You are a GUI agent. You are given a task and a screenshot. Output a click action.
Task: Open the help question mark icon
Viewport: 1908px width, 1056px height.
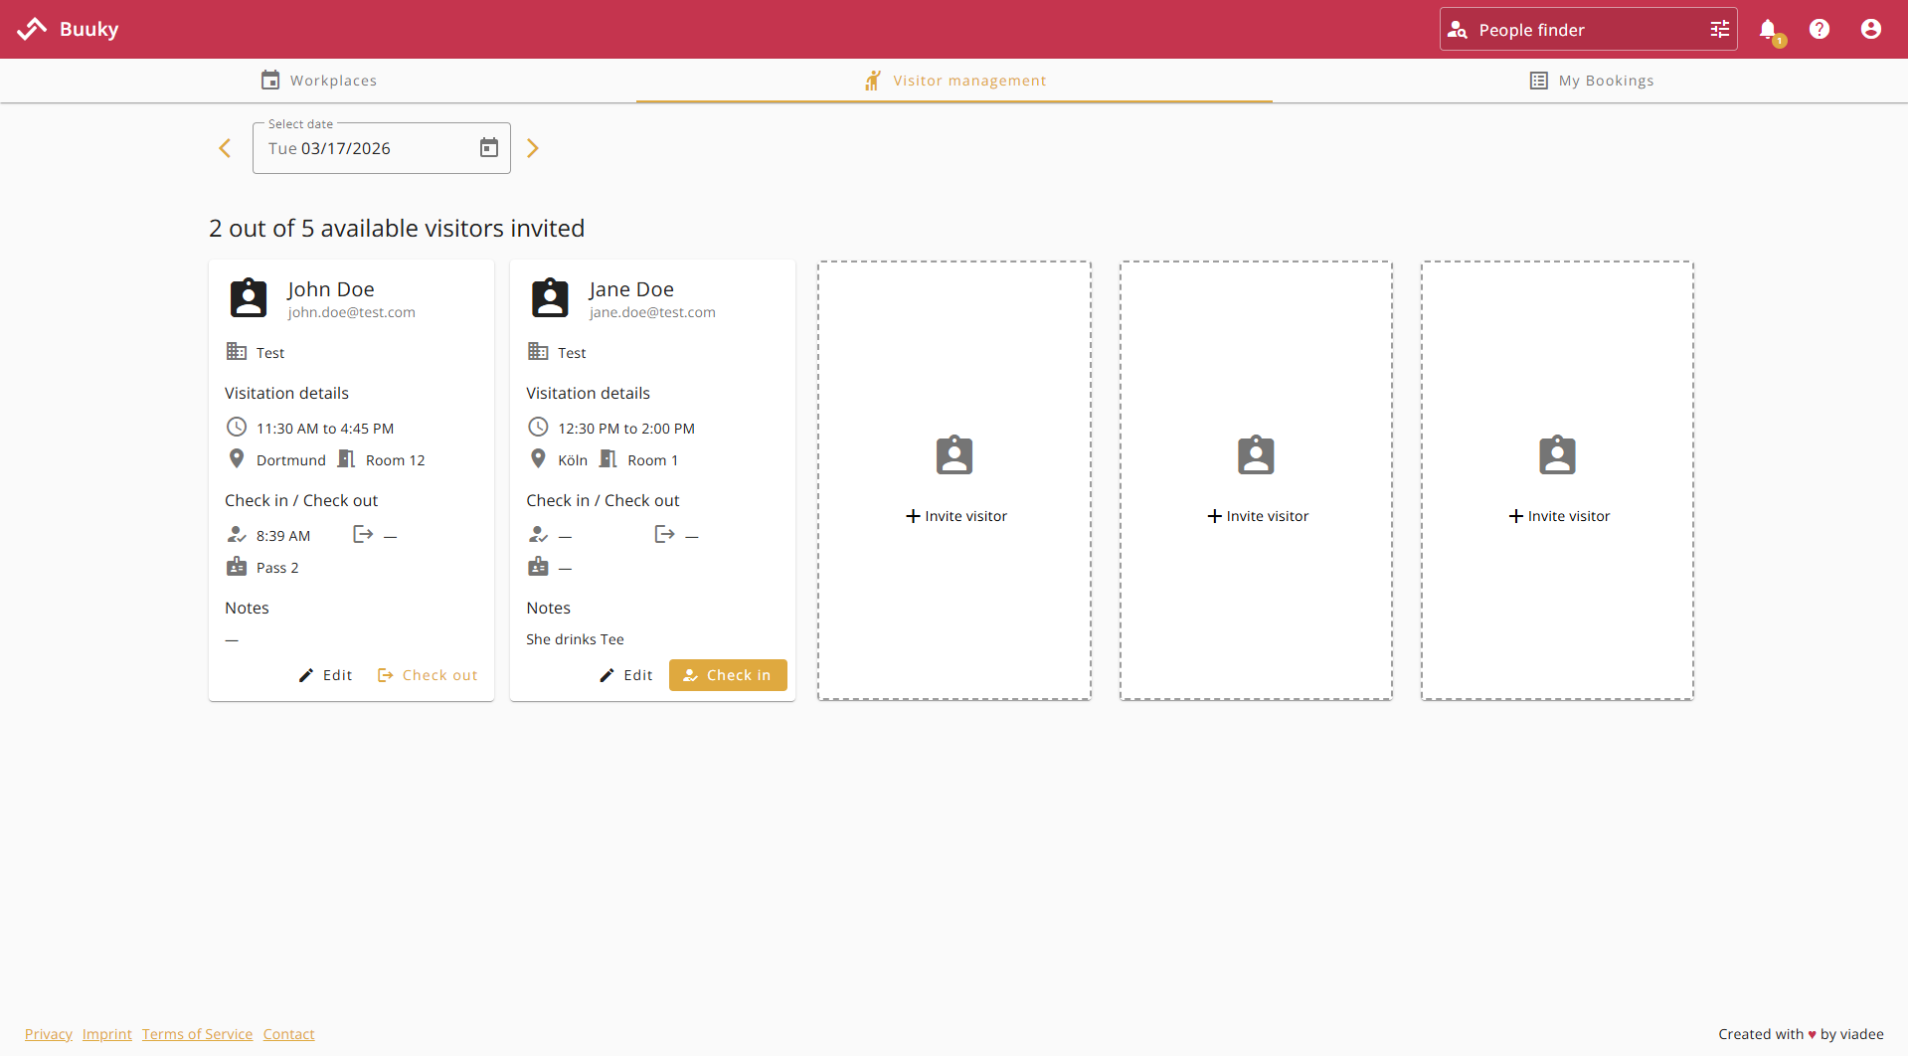click(1820, 29)
